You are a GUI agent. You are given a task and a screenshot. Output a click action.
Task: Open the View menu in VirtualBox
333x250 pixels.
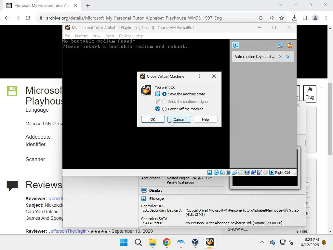[97, 36]
